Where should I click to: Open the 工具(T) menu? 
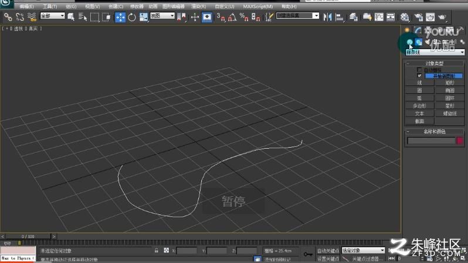coord(50,6)
